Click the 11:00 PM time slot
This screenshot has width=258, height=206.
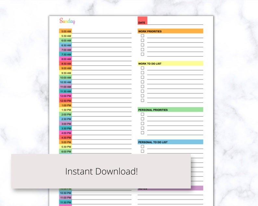click(x=66, y=198)
